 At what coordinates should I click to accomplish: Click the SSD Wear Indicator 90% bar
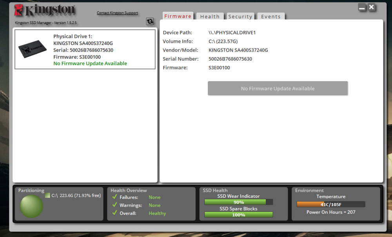[x=238, y=202]
